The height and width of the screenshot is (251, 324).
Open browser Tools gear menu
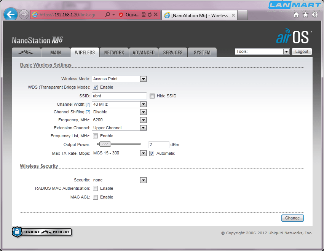pos(315,15)
